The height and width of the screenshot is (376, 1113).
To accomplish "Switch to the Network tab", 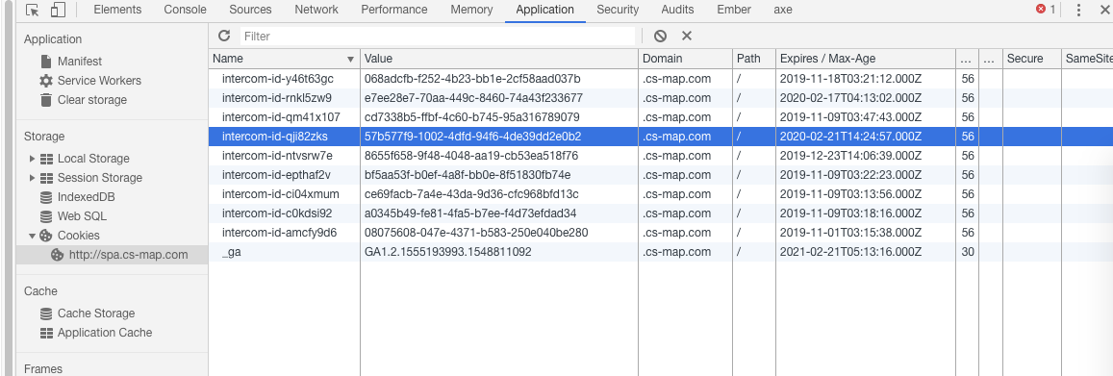I will coord(316,10).
